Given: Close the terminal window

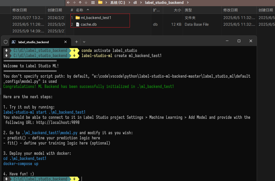Looking at the screenshot, I should pos(251,41).
